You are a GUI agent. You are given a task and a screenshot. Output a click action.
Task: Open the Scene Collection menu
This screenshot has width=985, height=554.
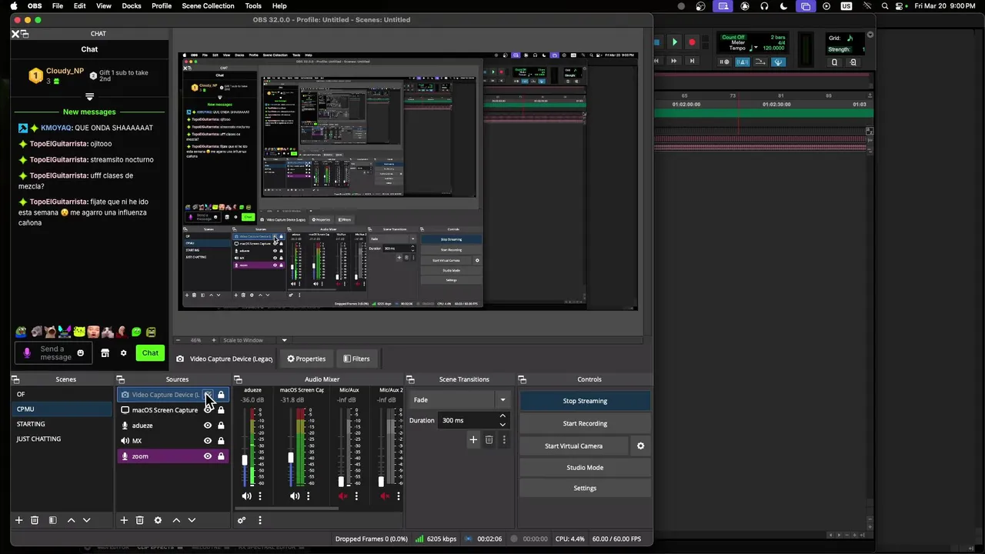click(208, 5)
